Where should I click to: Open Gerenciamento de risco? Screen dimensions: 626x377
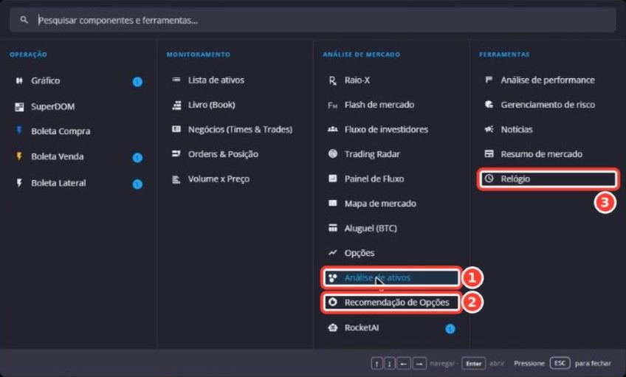click(548, 105)
